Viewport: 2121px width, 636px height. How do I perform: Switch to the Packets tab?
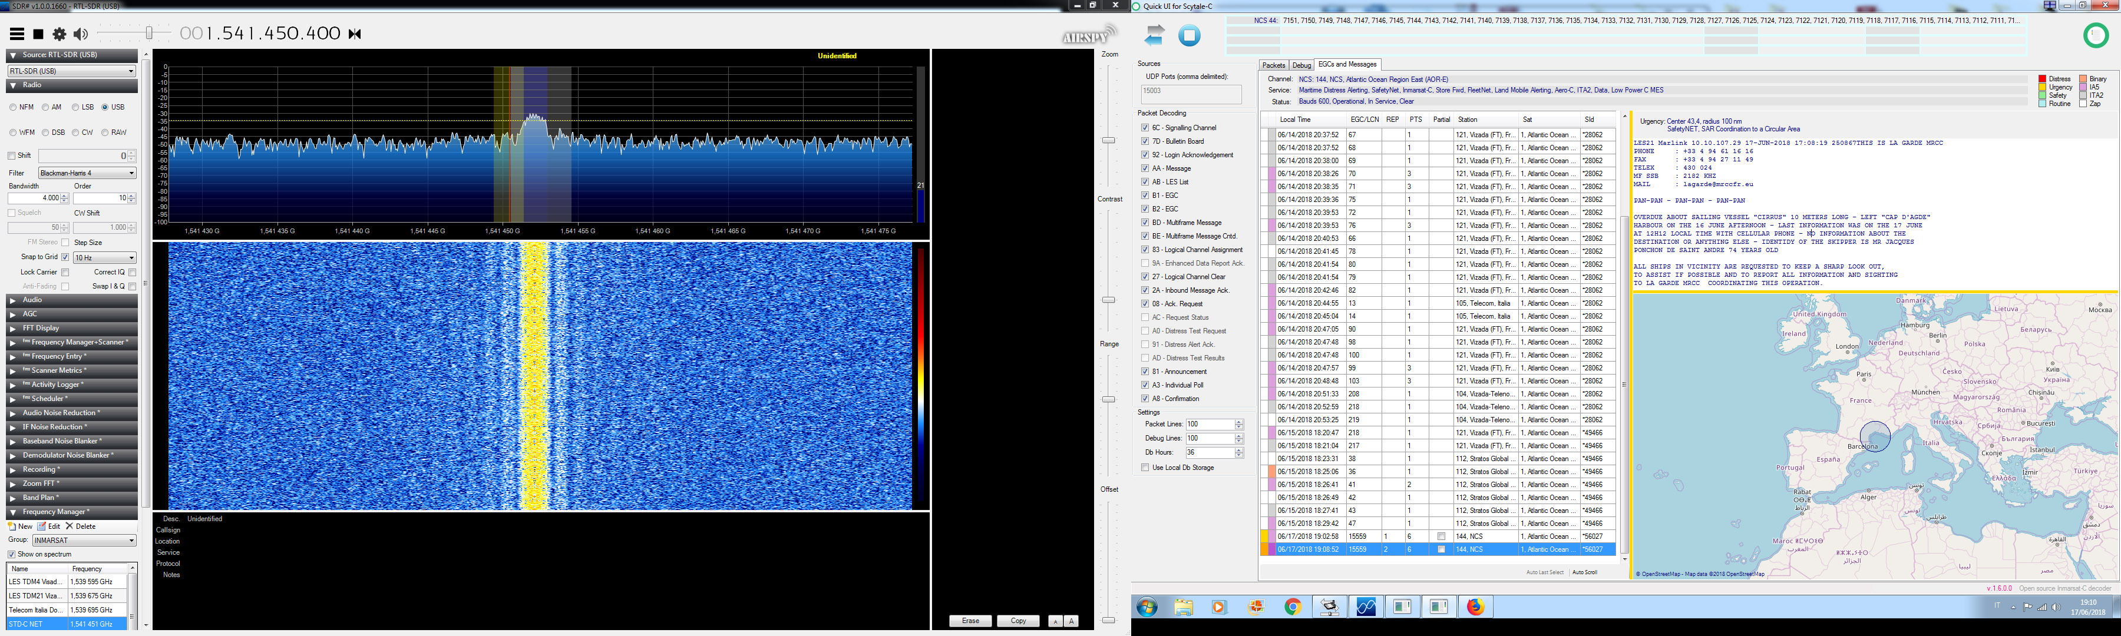point(1273,65)
